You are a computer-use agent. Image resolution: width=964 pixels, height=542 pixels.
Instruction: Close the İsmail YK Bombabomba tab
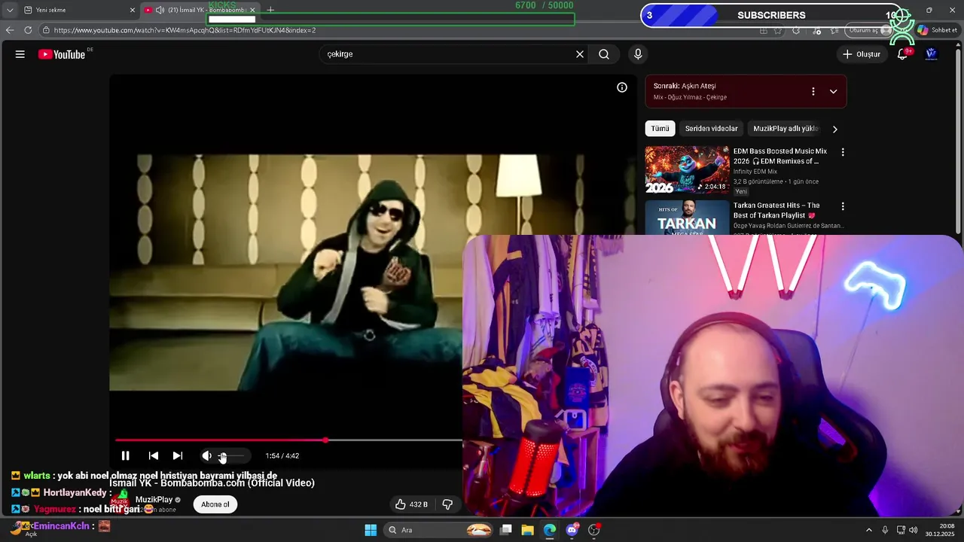[x=252, y=10]
